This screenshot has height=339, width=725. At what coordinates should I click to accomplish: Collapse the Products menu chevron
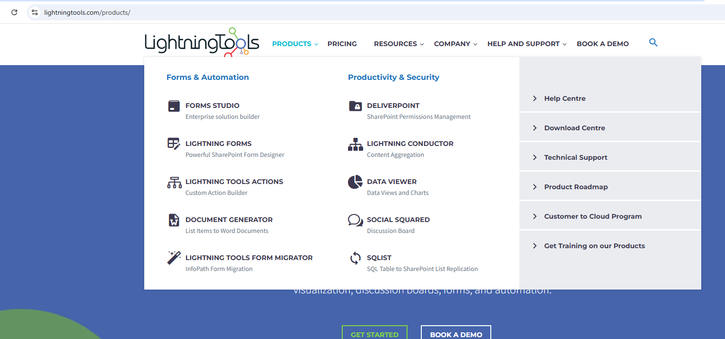[x=316, y=44]
